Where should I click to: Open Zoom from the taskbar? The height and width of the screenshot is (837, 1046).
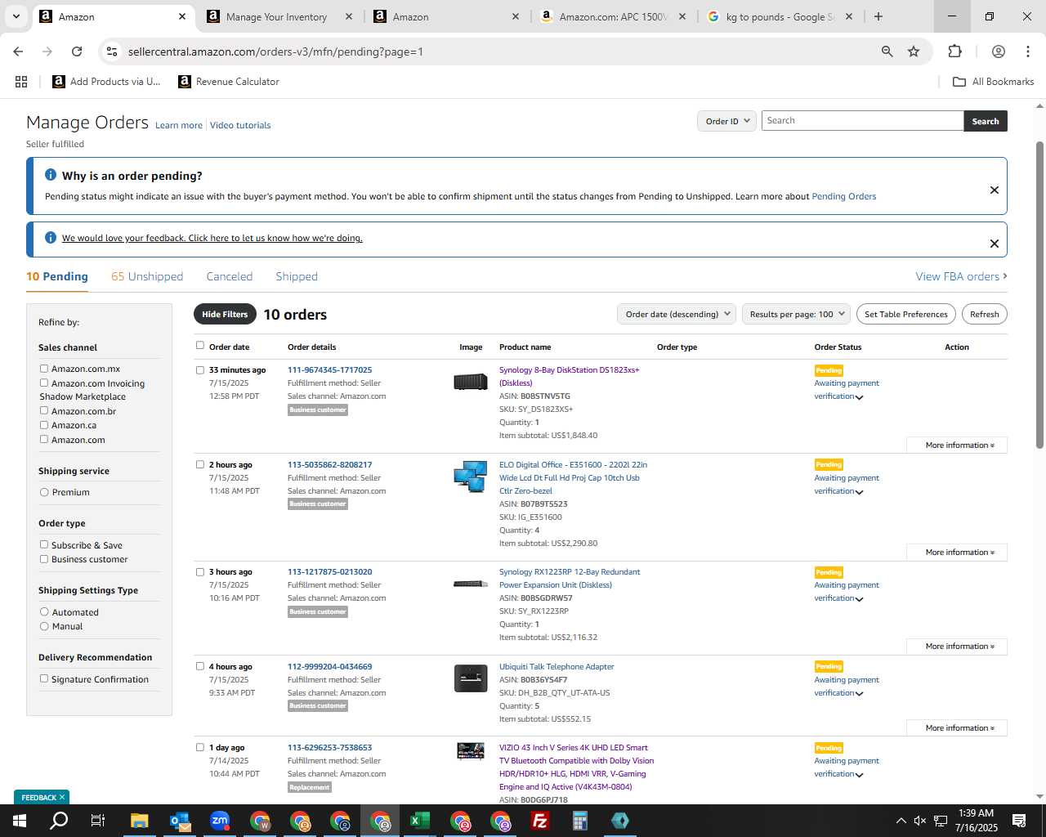[220, 821]
